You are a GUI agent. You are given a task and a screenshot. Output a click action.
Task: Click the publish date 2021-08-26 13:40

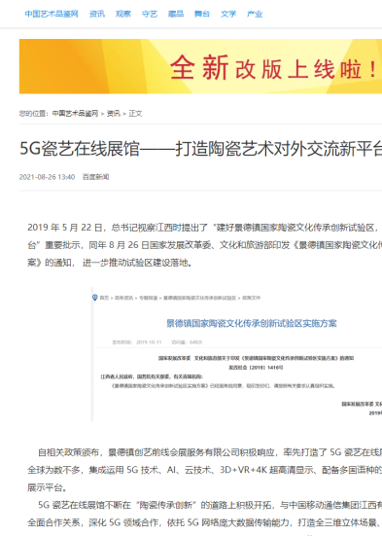[x=47, y=177]
